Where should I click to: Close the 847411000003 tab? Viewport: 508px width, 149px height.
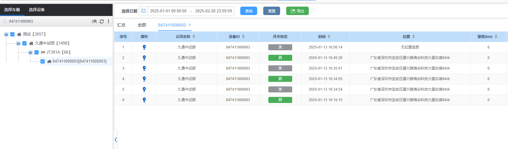click(x=190, y=25)
